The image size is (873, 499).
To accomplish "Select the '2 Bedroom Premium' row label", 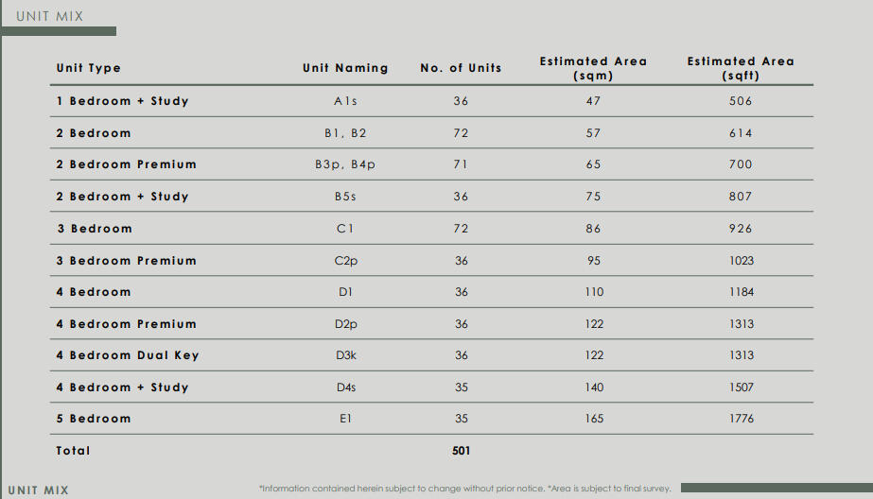I will pyautogui.click(x=127, y=164).
